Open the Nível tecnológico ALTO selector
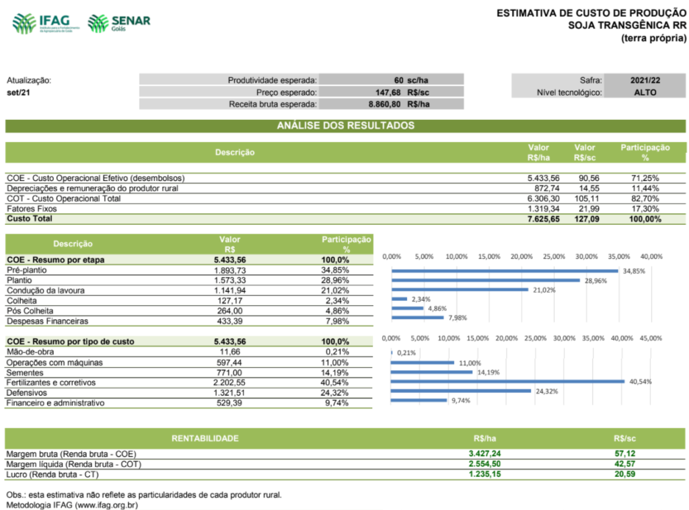Viewport: 689px width, 510px height. (646, 92)
